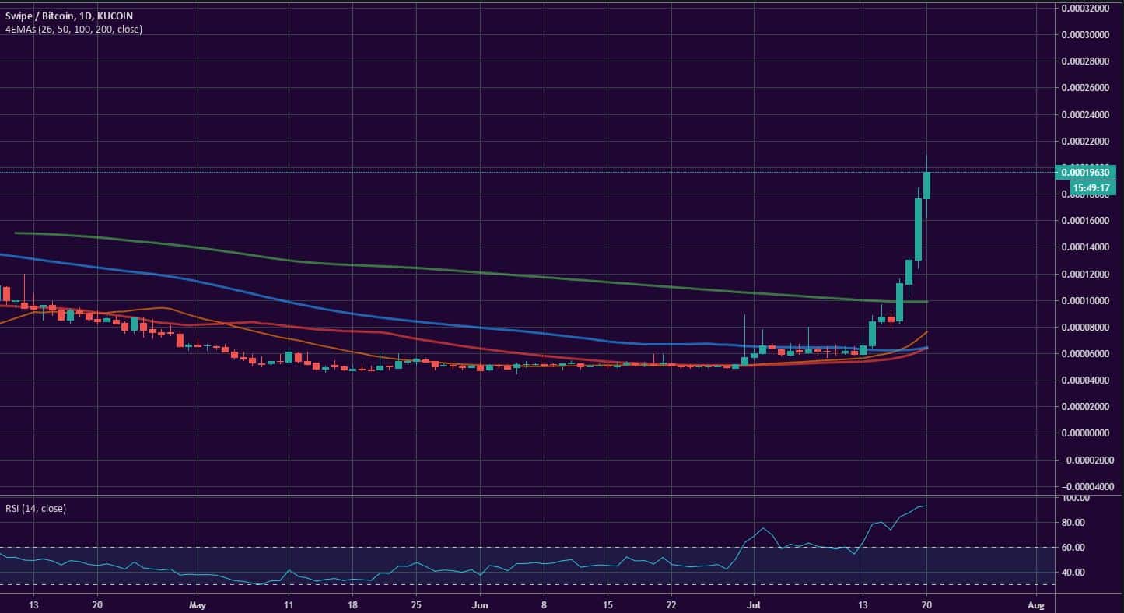Click the 15 date label on the time axis
The height and width of the screenshot is (613, 1124).
tap(608, 604)
